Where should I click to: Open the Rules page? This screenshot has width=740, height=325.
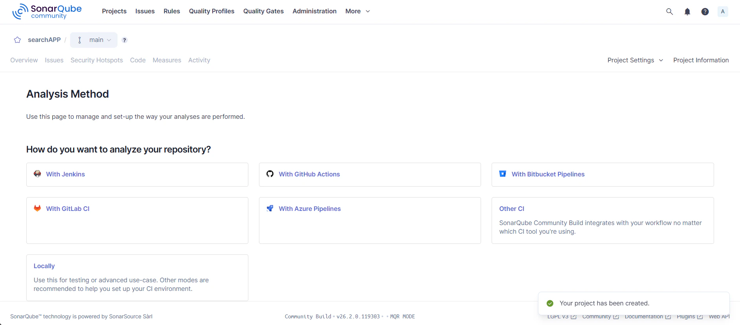pos(172,11)
